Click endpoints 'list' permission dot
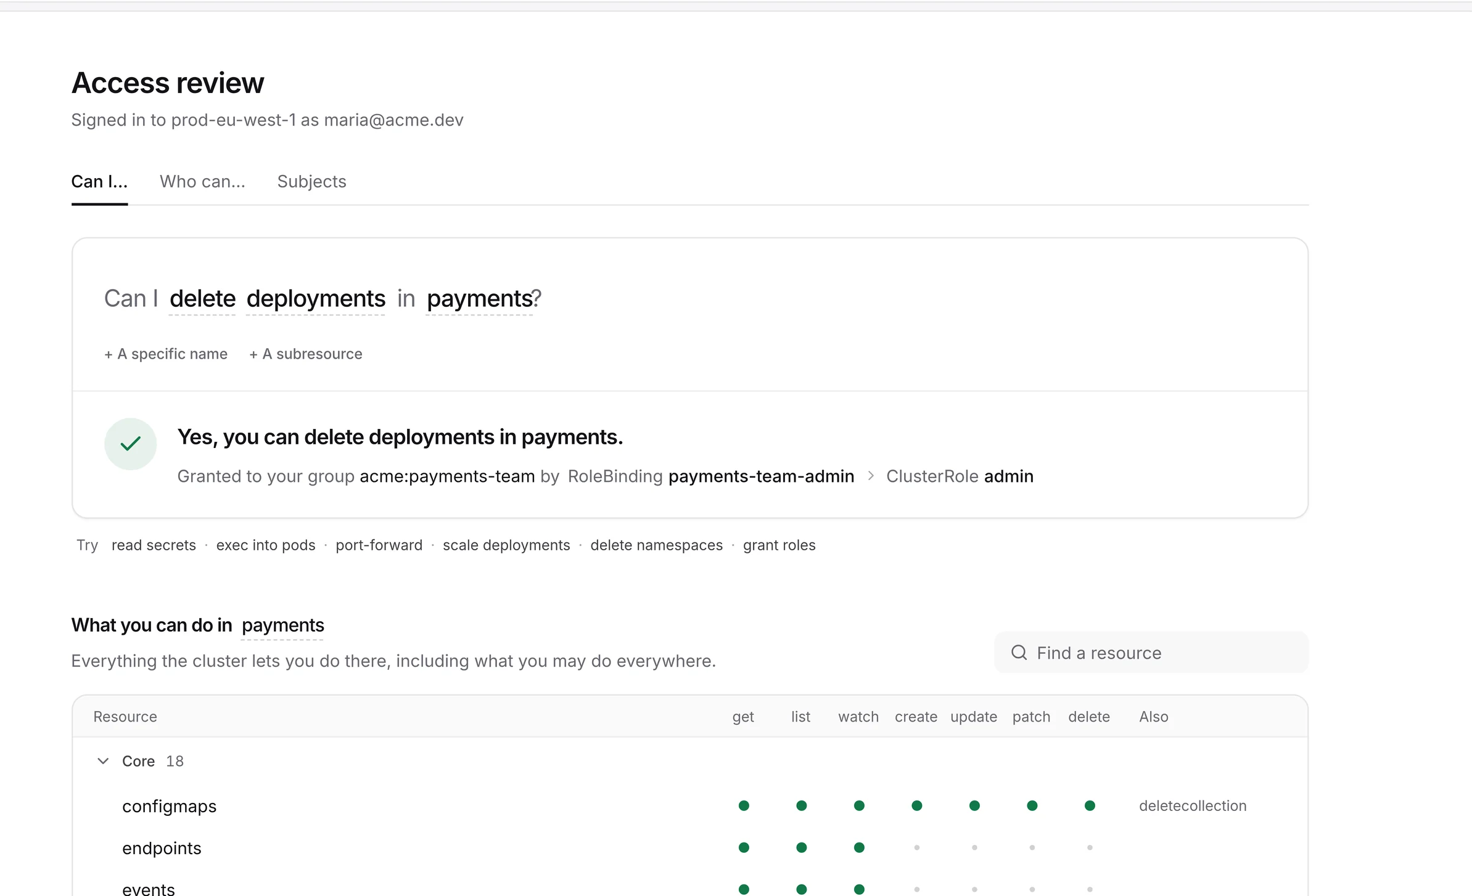 tap(801, 847)
